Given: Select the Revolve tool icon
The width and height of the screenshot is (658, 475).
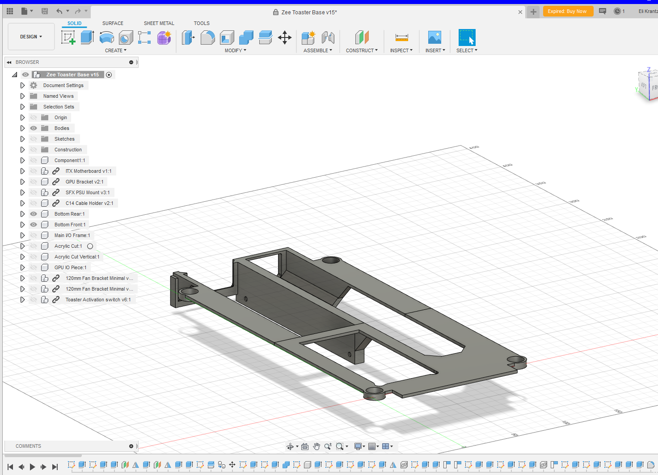Looking at the screenshot, I should coord(106,37).
